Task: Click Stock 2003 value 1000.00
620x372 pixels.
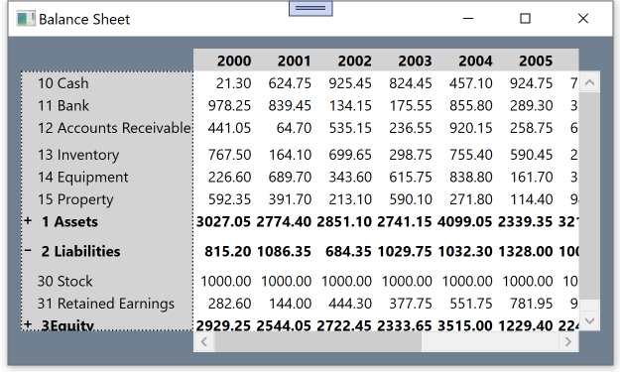Action: pos(407,281)
